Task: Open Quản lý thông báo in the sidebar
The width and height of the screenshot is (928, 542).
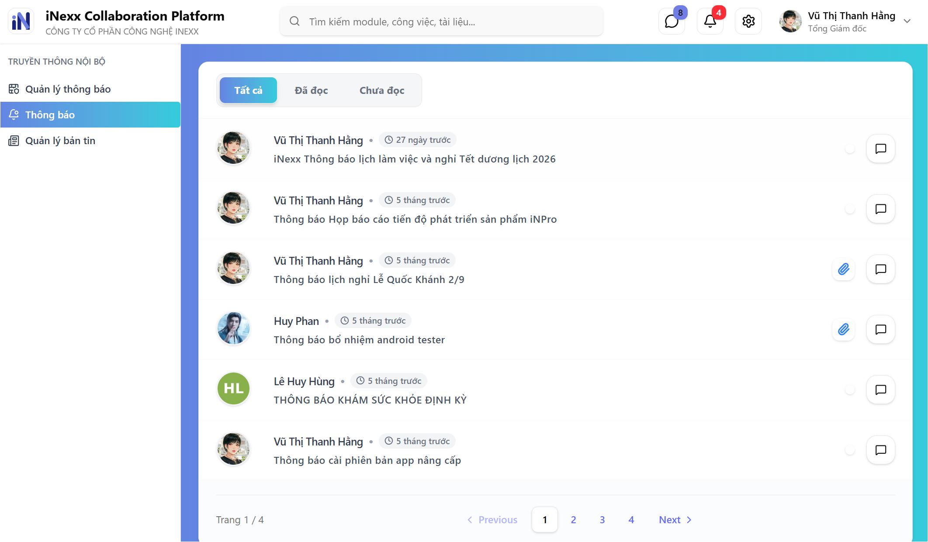Action: tap(68, 89)
